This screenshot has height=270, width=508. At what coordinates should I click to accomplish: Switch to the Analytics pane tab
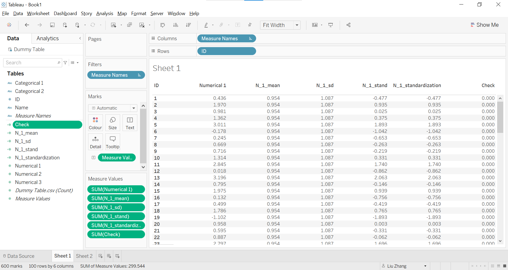click(48, 38)
